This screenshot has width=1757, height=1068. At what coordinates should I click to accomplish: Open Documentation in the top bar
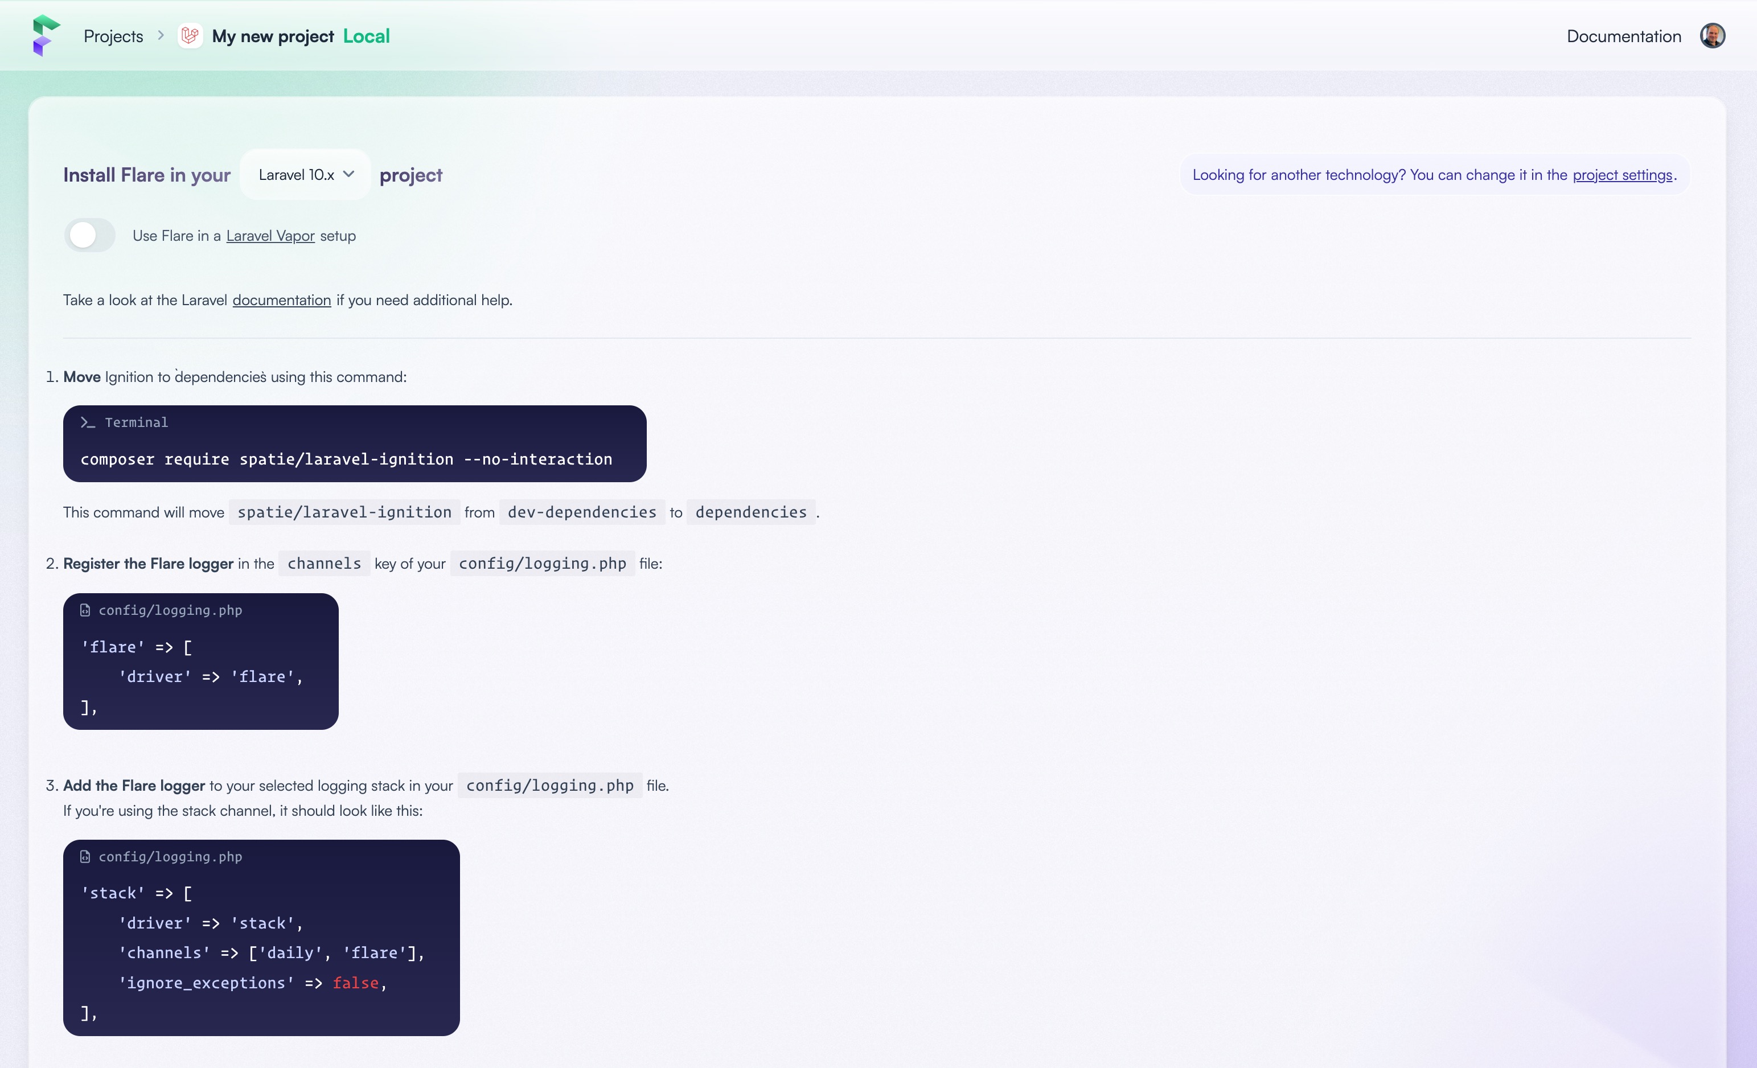[1624, 36]
